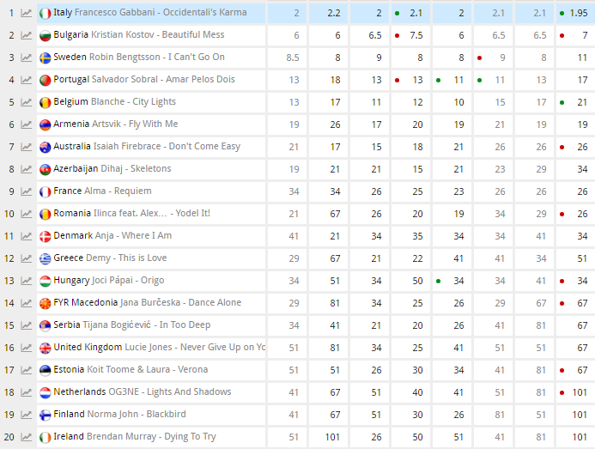Click the France flag icon
Image resolution: width=595 pixels, height=449 pixels.
pyautogui.click(x=46, y=191)
